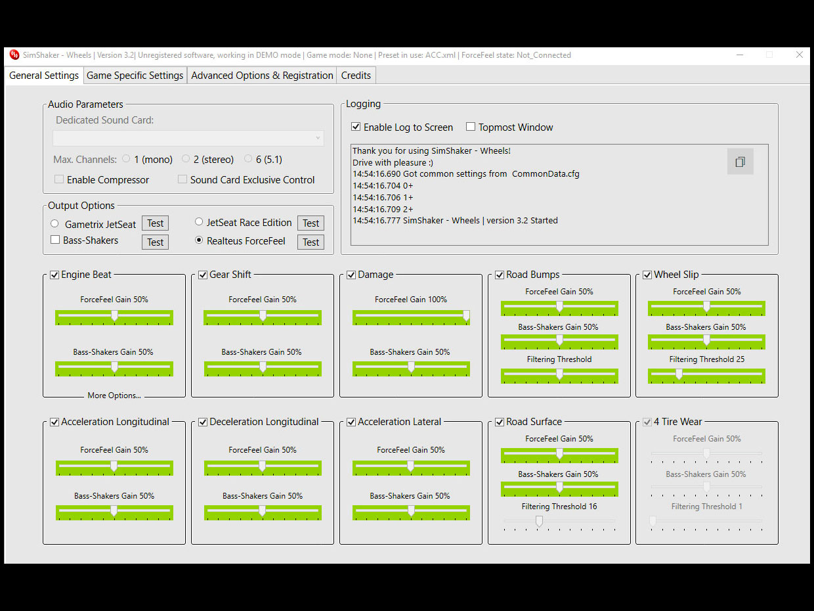Click Test button for JetSeat Race Edition
Screen dimensions: 814x611
[311, 223]
